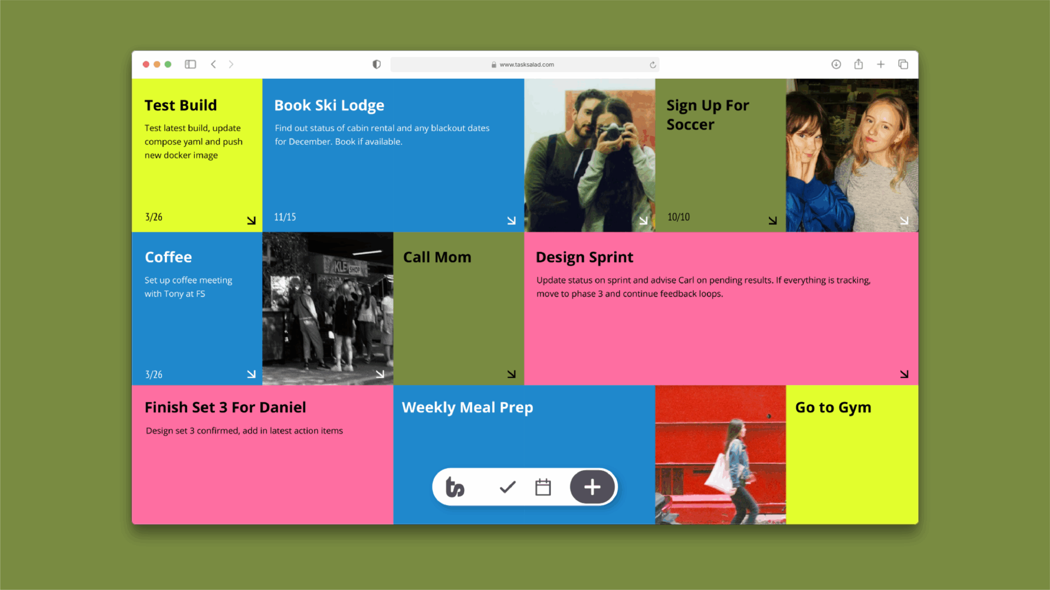The image size is (1050, 590).
Task: Expand Call Mom card arrow
Action: click(x=511, y=374)
